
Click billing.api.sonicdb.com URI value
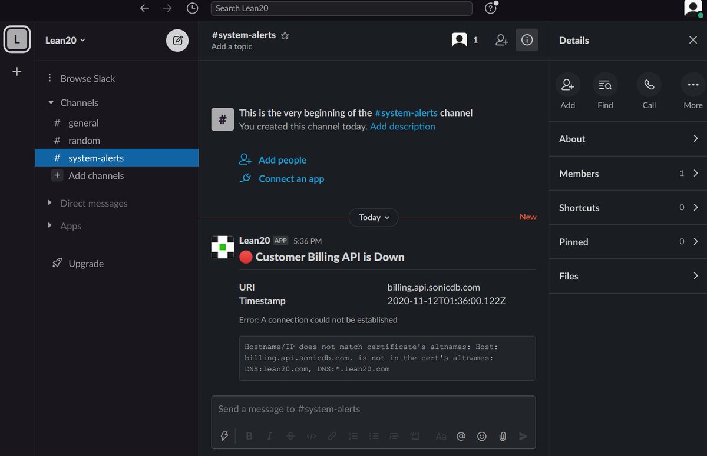434,288
